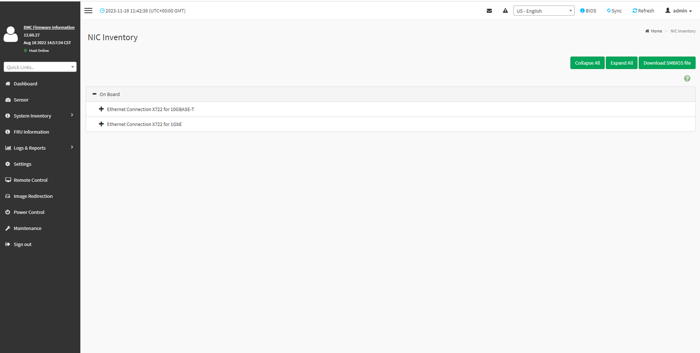Open the Quick Links dropdown
This screenshot has height=353, width=700.
pos(40,67)
